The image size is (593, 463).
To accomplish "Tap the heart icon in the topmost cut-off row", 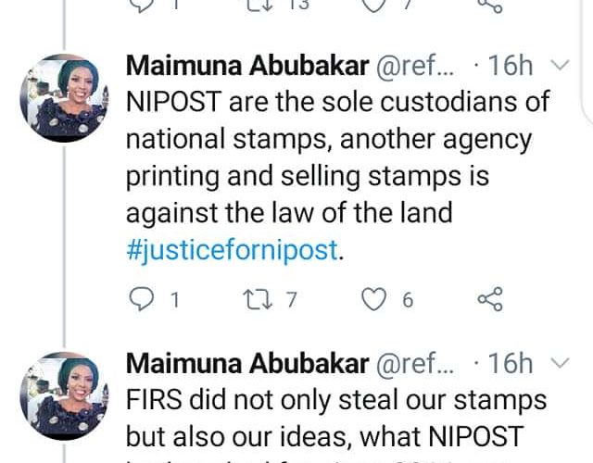I will coord(373,6).
